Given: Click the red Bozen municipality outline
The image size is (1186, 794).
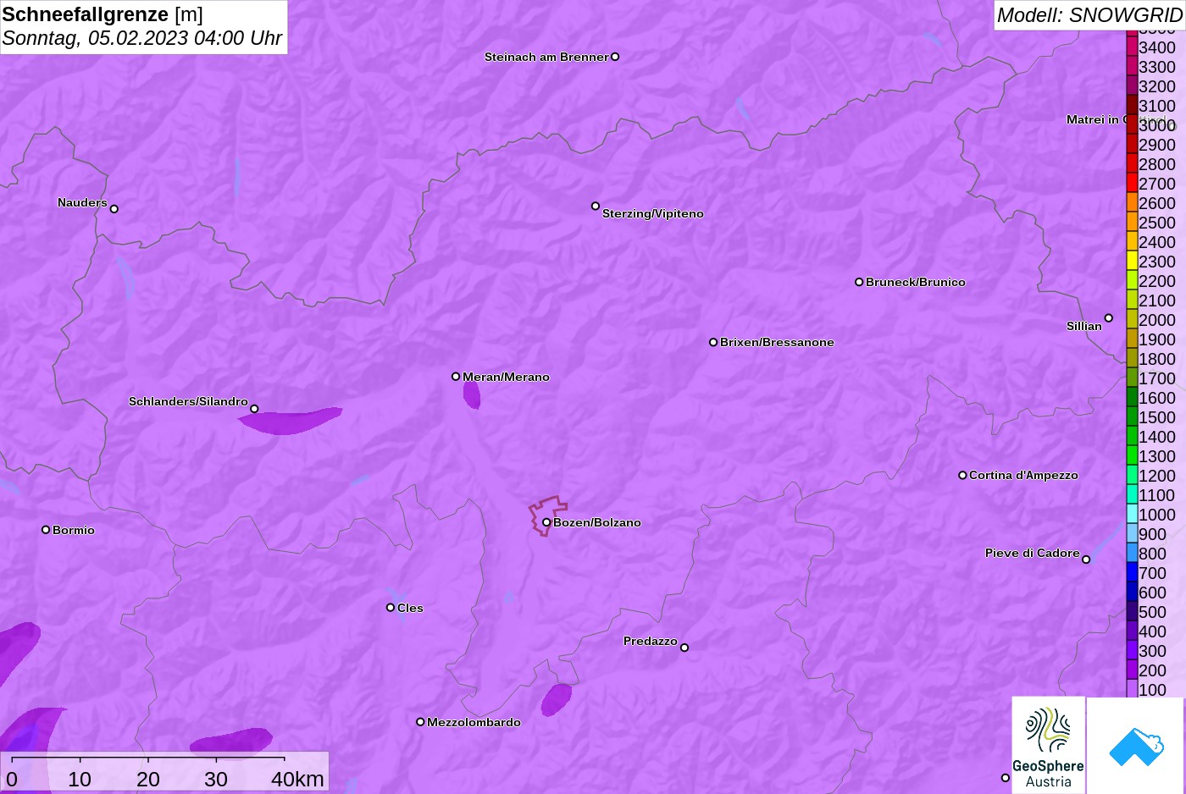Looking at the screenshot, I should click(x=547, y=516).
